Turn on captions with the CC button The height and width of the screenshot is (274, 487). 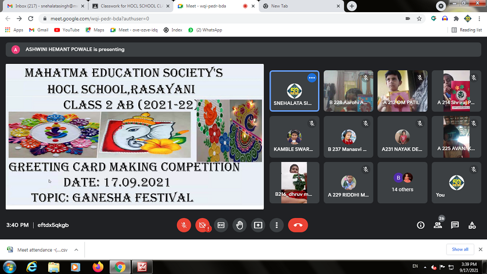[x=221, y=225]
